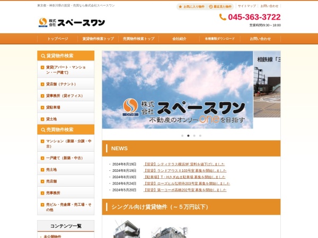Open sidebar item 一戸建て（新築・中古）

(66, 158)
